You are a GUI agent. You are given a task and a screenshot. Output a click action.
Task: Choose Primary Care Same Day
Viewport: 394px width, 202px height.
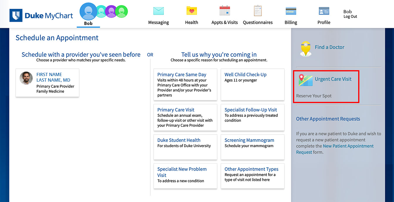tap(185, 85)
